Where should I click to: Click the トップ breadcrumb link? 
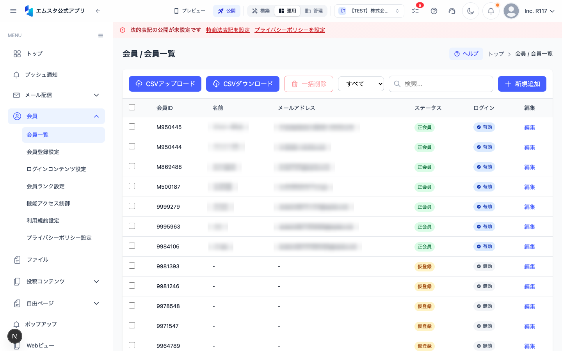[496, 54]
